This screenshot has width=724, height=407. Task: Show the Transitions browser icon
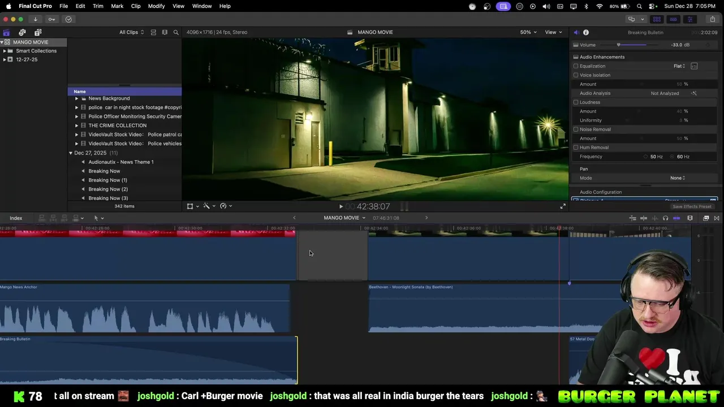[x=717, y=218]
